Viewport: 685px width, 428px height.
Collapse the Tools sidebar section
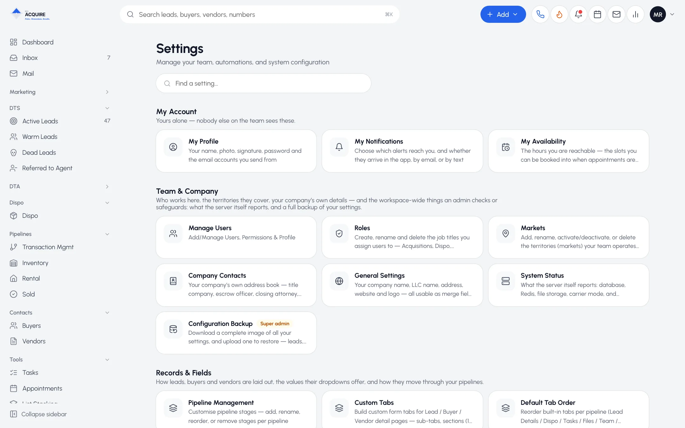[x=60, y=360]
